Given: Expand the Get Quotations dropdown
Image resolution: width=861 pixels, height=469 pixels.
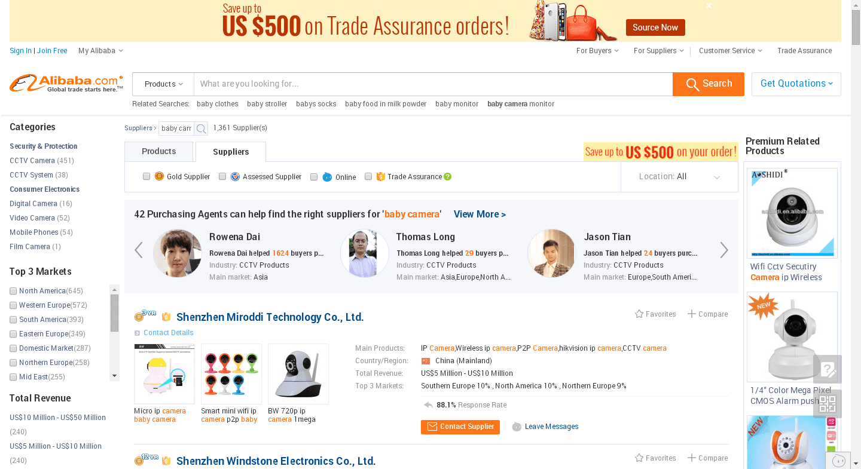Looking at the screenshot, I should 796,84.
